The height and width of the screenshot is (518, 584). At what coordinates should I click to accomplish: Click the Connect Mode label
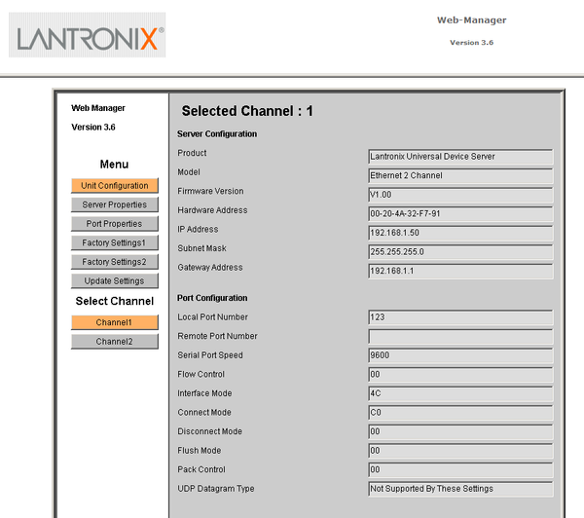[204, 412]
